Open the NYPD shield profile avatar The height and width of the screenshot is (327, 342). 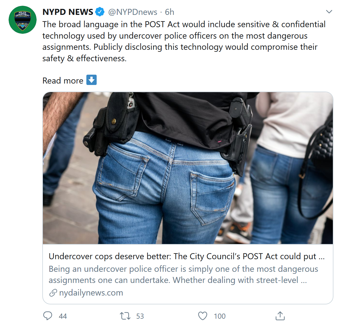point(23,20)
